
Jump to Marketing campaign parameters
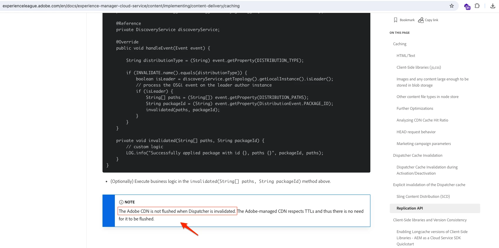(x=424, y=144)
